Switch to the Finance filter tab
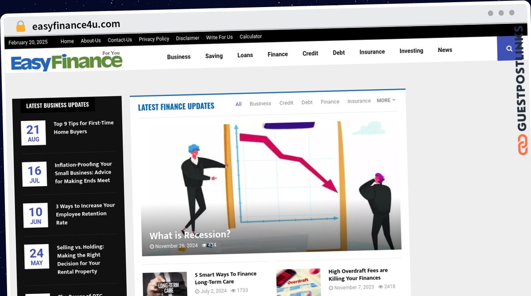The width and height of the screenshot is (531, 296). pos(330,102)
